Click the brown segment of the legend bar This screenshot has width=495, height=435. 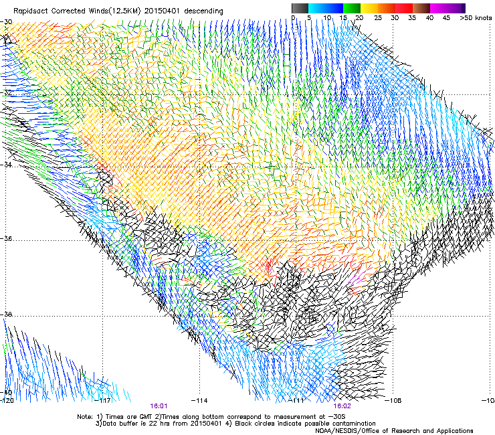coord(421,8)
